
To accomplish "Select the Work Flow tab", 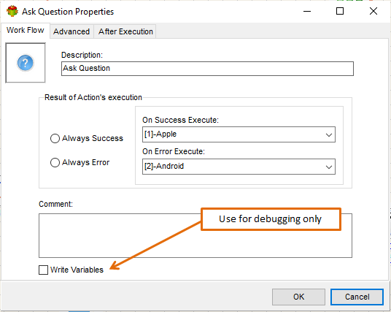I will [x=26, y=30].
